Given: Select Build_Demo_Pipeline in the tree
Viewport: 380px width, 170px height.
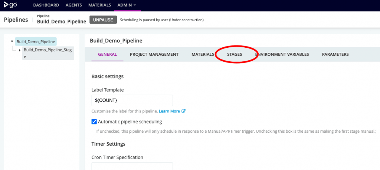Looking at the screenshot, I should click(x=36, y=42).
